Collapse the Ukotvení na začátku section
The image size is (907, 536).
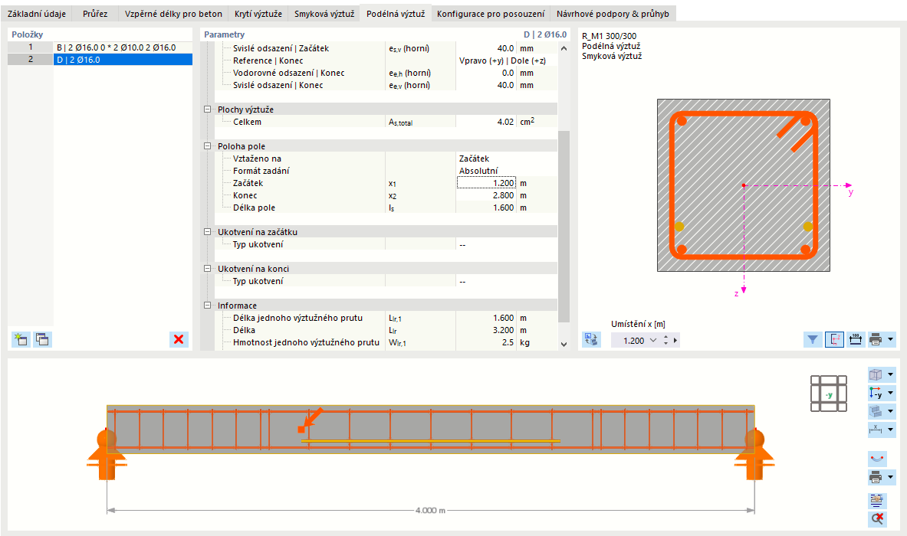click(208, 231)
